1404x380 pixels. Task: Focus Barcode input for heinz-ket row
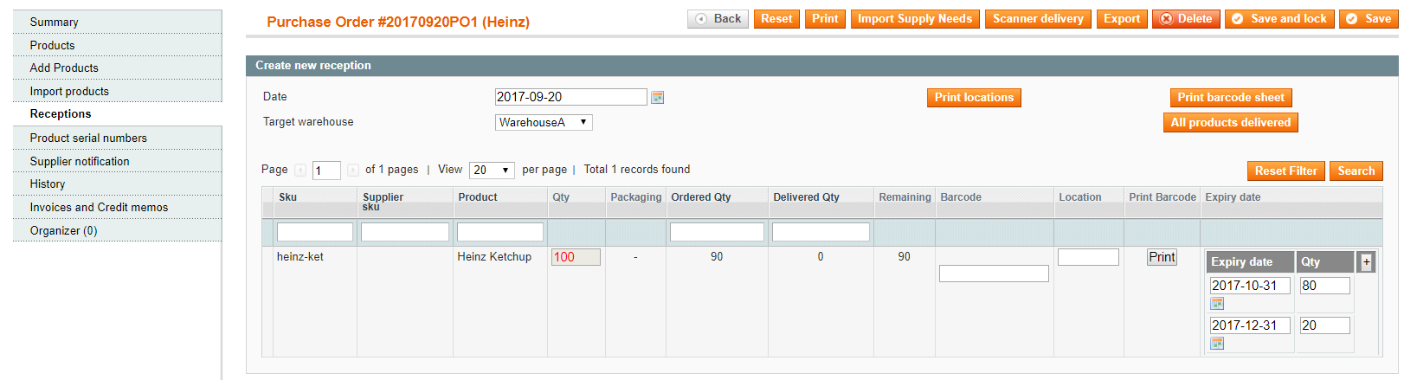point(994,274)
